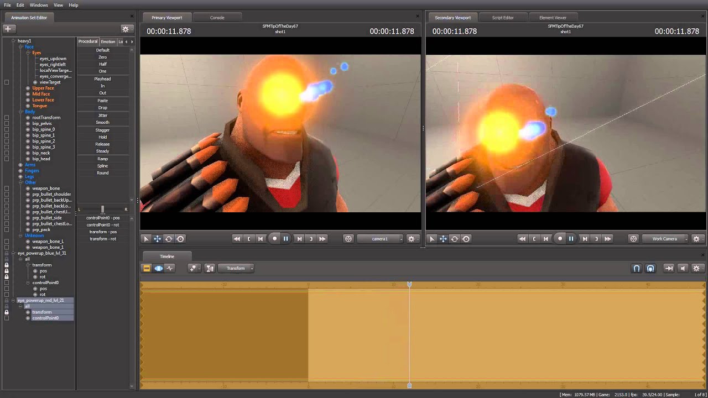The width and height of the screenshot is (708, 398).
Task: Switch timeline to Graph Editor mode
Action: click(x=170, y=268)
